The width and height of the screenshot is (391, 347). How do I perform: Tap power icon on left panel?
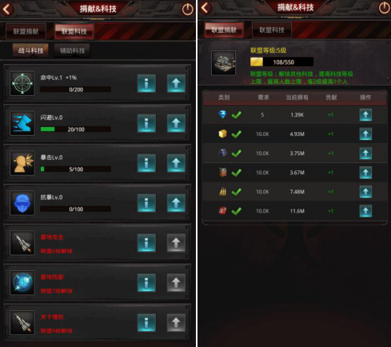point(187,10)
